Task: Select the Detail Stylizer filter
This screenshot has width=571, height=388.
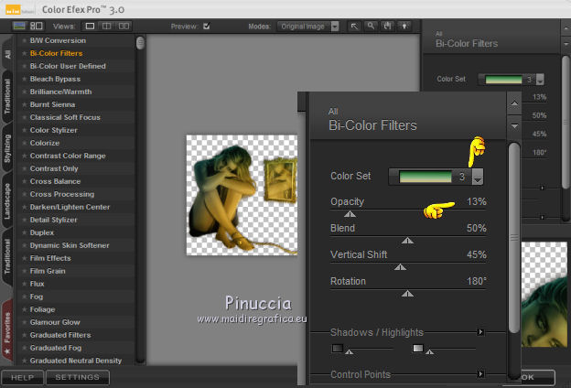Action: tap(53, 220)
